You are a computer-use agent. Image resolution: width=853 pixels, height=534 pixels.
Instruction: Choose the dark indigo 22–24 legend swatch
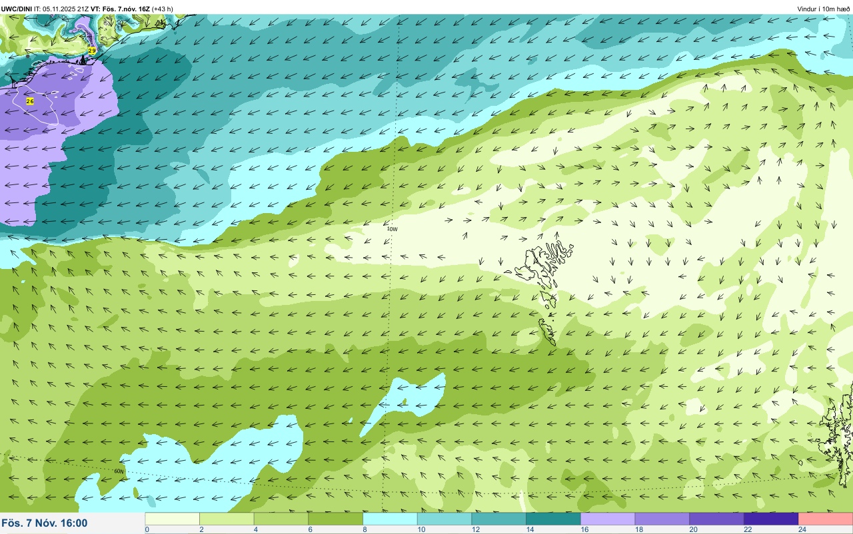(x=771, y=519)
